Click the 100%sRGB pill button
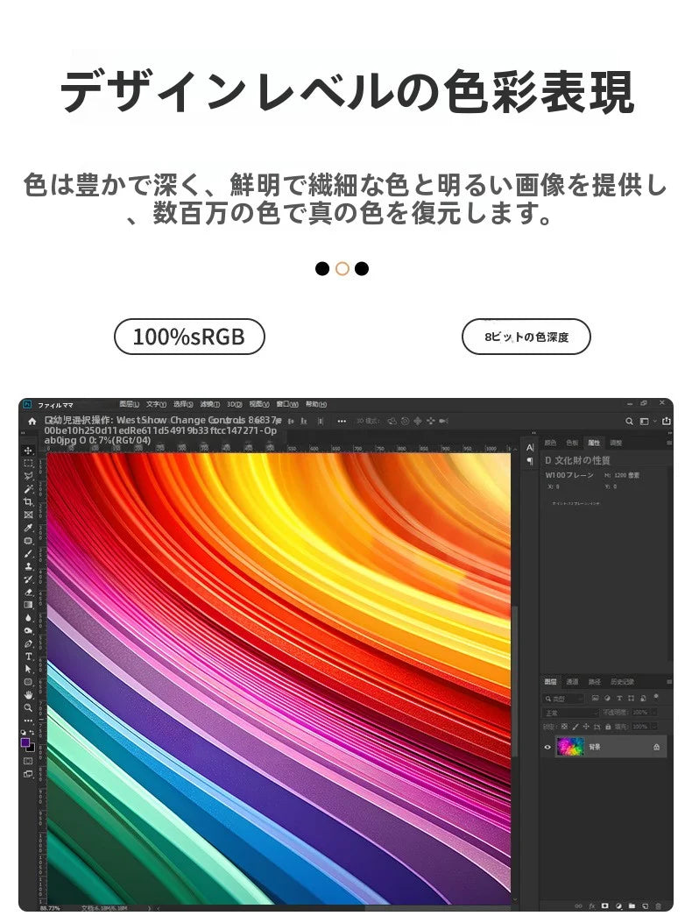 coord(189,337)
